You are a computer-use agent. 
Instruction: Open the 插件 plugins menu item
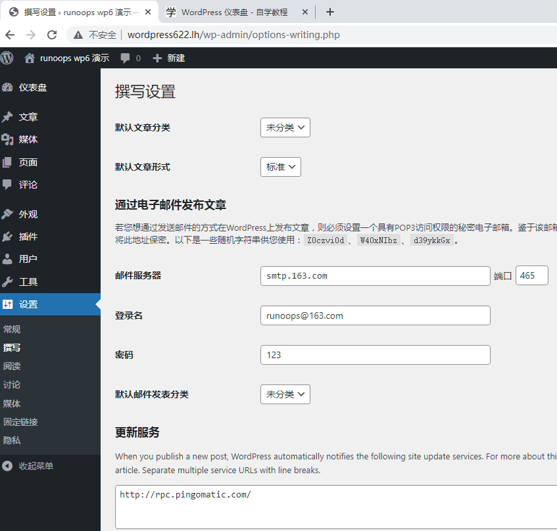(28, 237)
